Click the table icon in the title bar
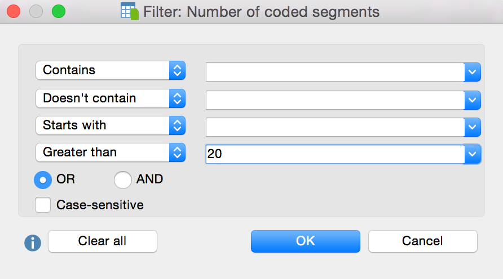The width and height of the screenshot is (503, 279). pyautogui.click(x=129, y=11)
